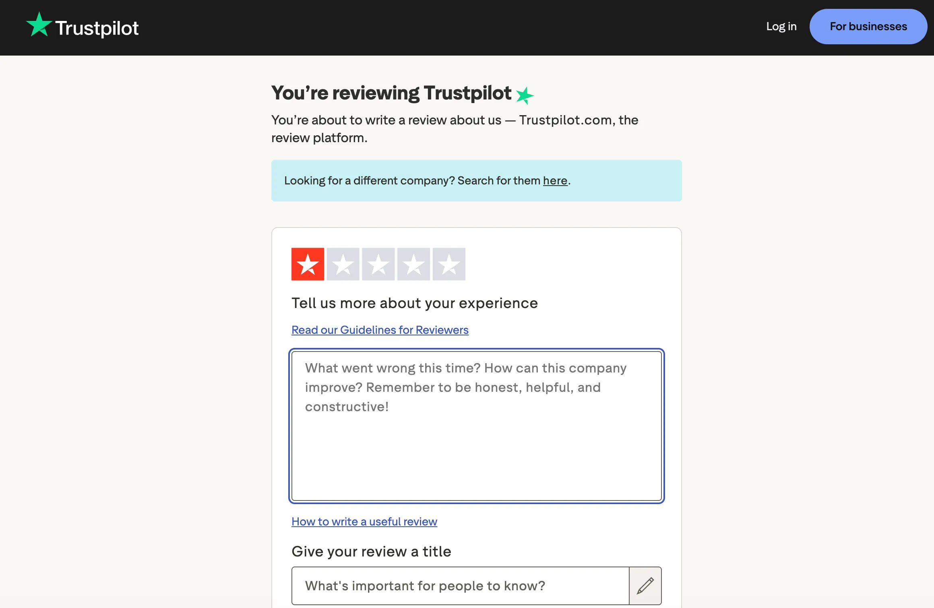Open 'How to write a useful review'
This screenshot has height=608, width=934.
pyautogui.click(x=364, y=521)
